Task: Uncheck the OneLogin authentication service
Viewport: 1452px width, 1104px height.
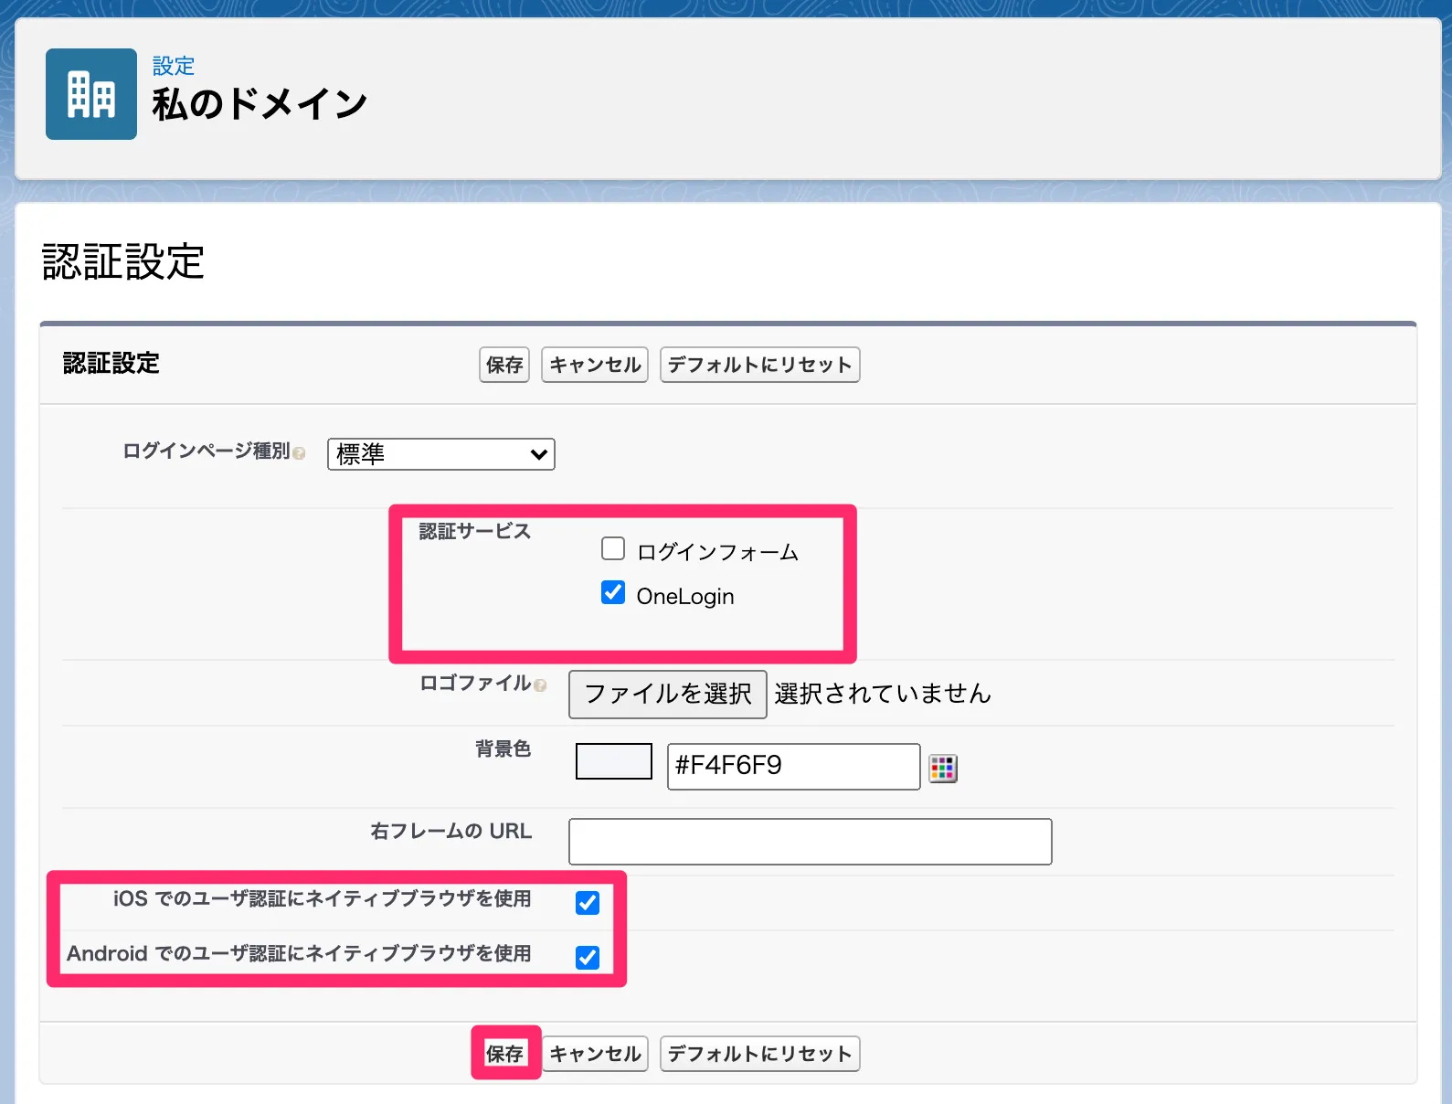Action: tap(613, 592)
